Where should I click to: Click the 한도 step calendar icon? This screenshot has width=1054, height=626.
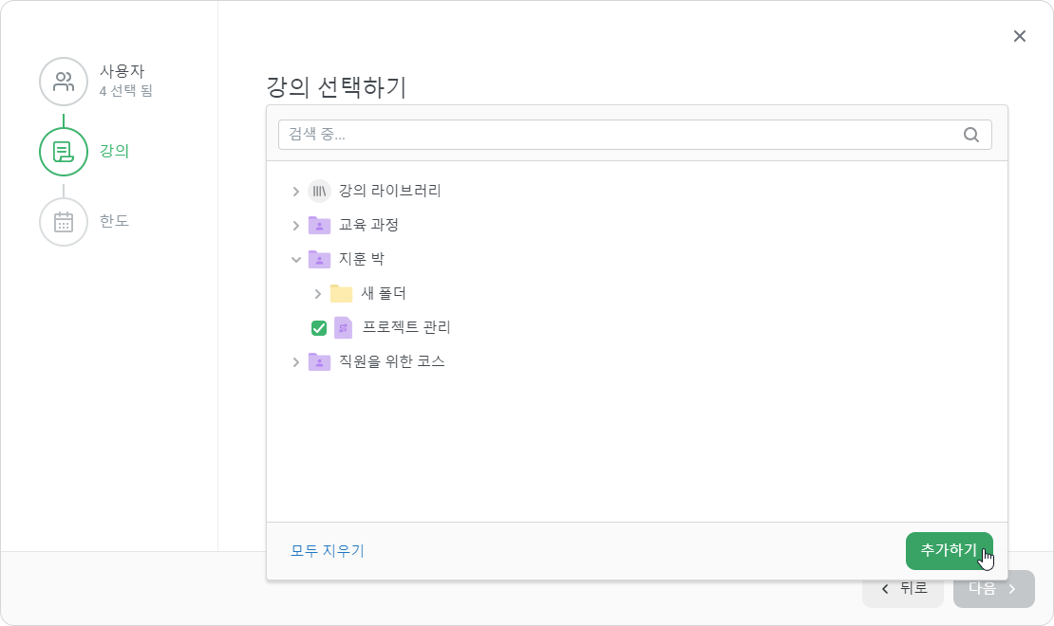coord(64,222)
